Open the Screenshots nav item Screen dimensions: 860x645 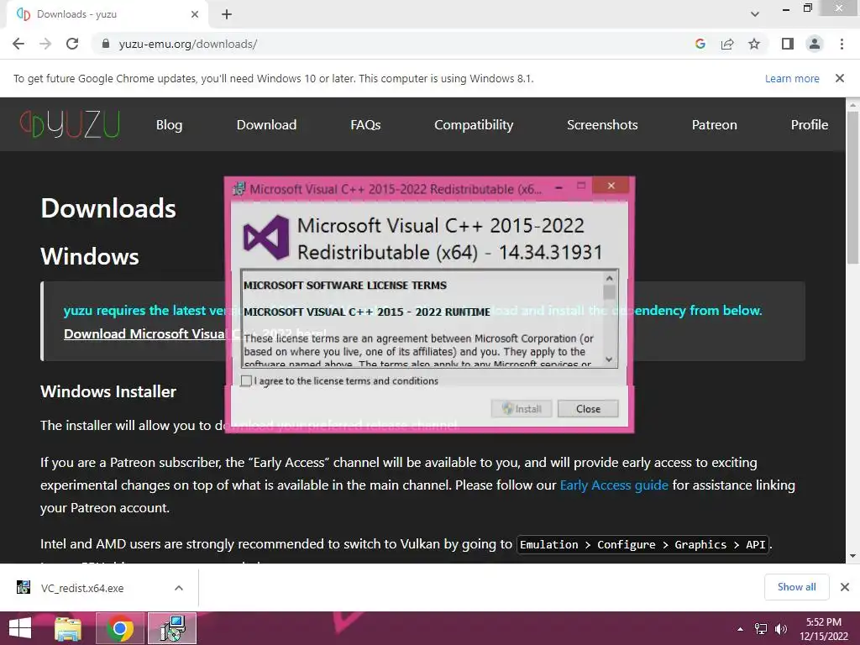point(602,125)
